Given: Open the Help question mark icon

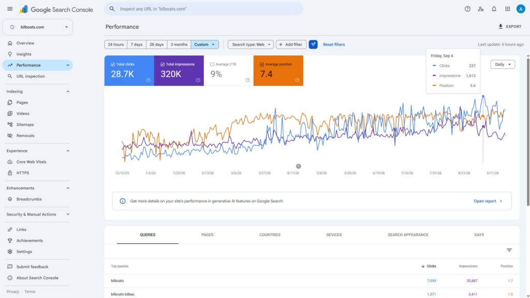Looking at the screenshot, I should (467, 9).
